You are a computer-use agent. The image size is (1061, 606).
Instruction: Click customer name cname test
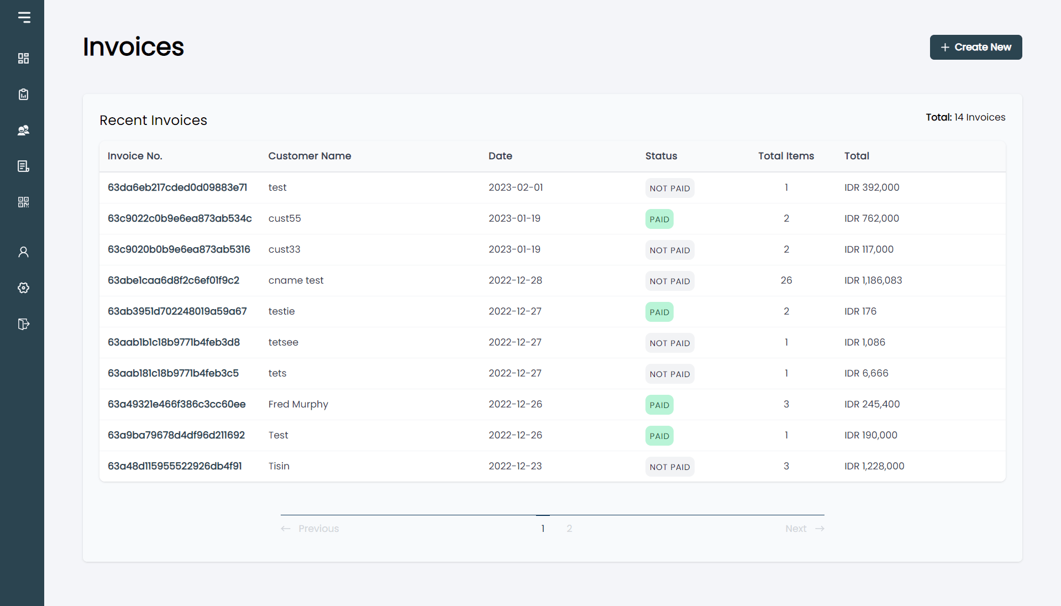click(x=296, y=280)
